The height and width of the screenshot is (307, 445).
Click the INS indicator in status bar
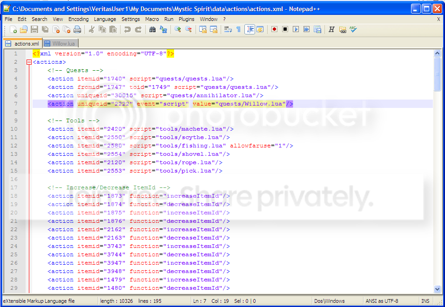(425, 301)
